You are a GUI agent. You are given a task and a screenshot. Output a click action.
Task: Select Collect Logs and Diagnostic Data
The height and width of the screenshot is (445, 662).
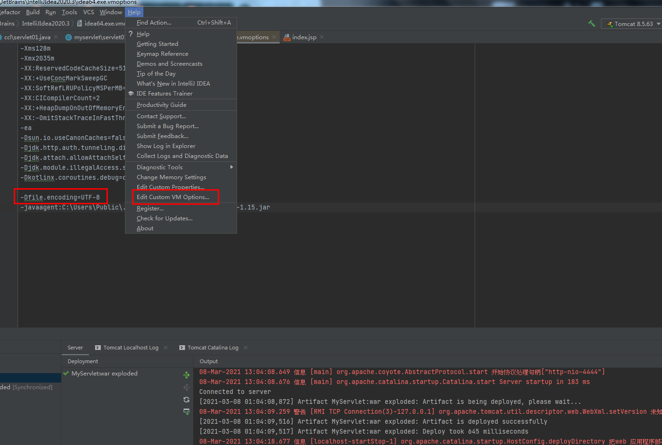click(x=181, y=156)
